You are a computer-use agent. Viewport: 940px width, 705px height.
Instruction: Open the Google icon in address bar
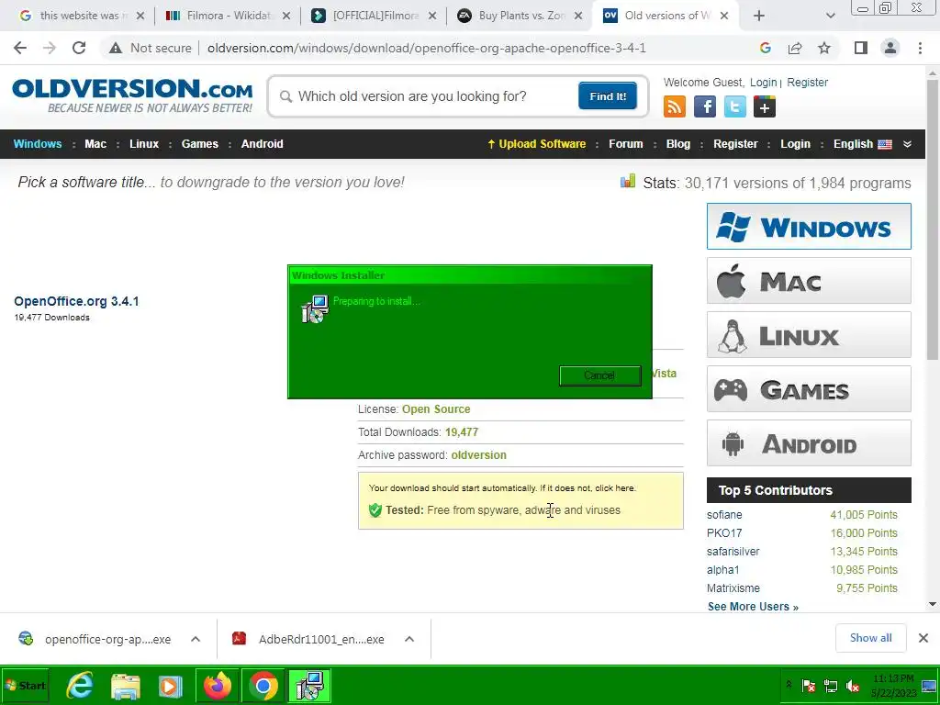click(765, 48)
